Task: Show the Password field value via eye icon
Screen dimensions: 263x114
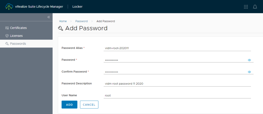Action: tap(249, 60)
